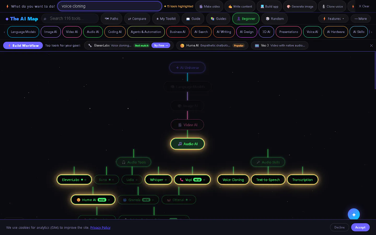Toggle the star on the Suno node

[x=113, y=180]
